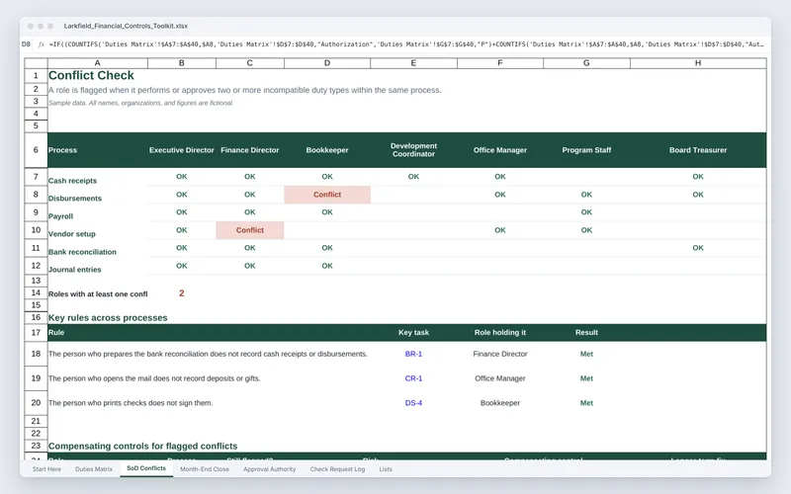Click the Met result for BR-1 rule
The width and height of the screenshot is (791, 494).
586,354
